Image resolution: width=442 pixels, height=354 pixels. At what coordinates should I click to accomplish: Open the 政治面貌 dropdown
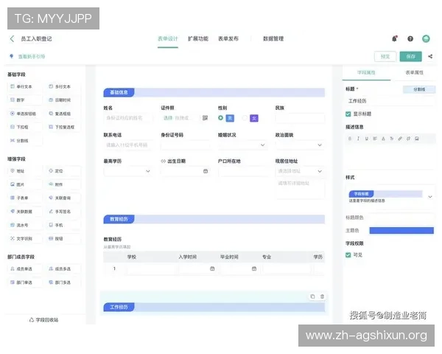tap(300, 145)
